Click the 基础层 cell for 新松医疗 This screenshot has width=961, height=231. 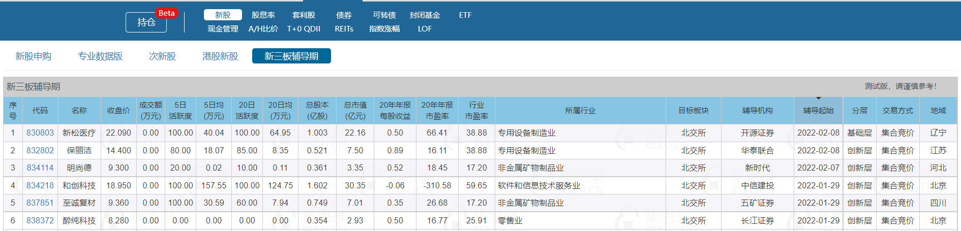pyautogui.click(x=860, y=133)
